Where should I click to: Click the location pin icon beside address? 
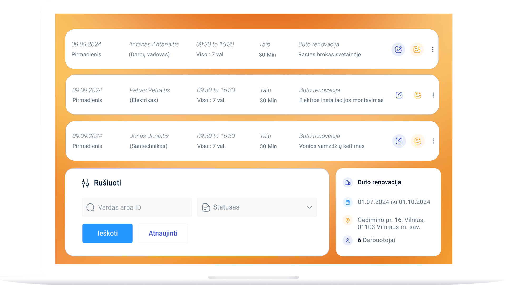348,220
